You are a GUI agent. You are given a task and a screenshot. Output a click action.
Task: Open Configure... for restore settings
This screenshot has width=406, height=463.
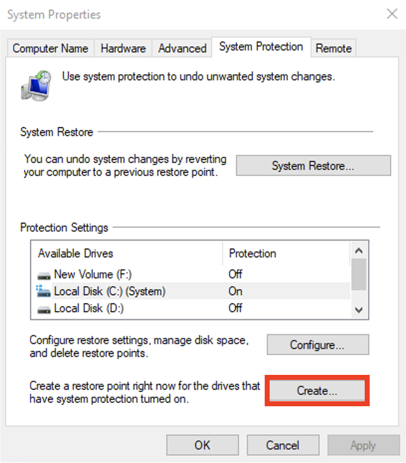point(318,345)
